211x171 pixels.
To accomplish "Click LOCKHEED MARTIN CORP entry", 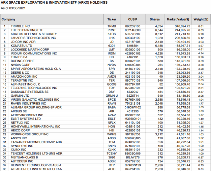I will click(30, 50).
